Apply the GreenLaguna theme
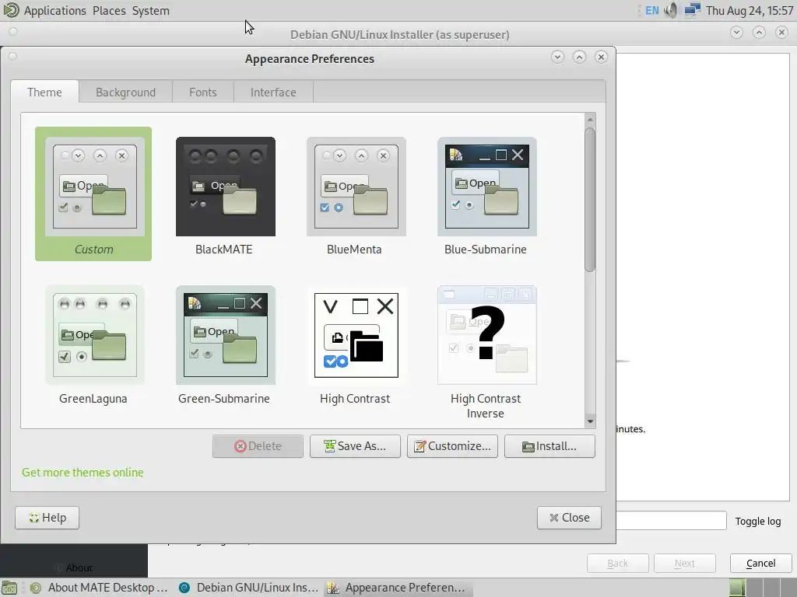Image resolution: width=797 pixels, height=597 pixels. 94,344
